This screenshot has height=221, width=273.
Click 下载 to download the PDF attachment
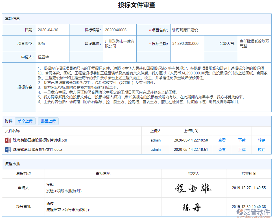(242, 140)
